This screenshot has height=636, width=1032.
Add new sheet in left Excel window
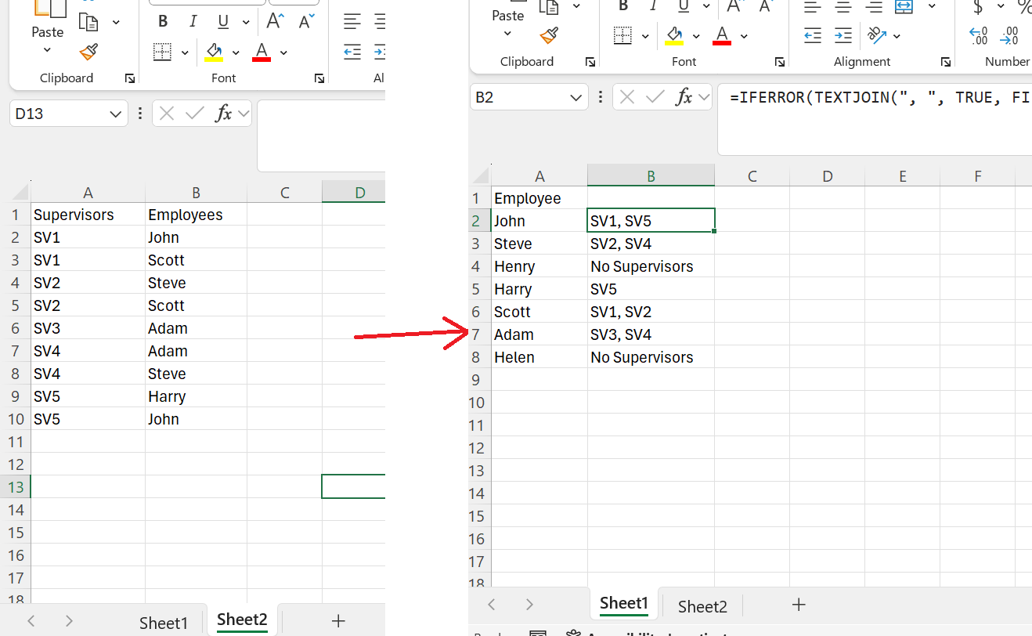point(338,620)
